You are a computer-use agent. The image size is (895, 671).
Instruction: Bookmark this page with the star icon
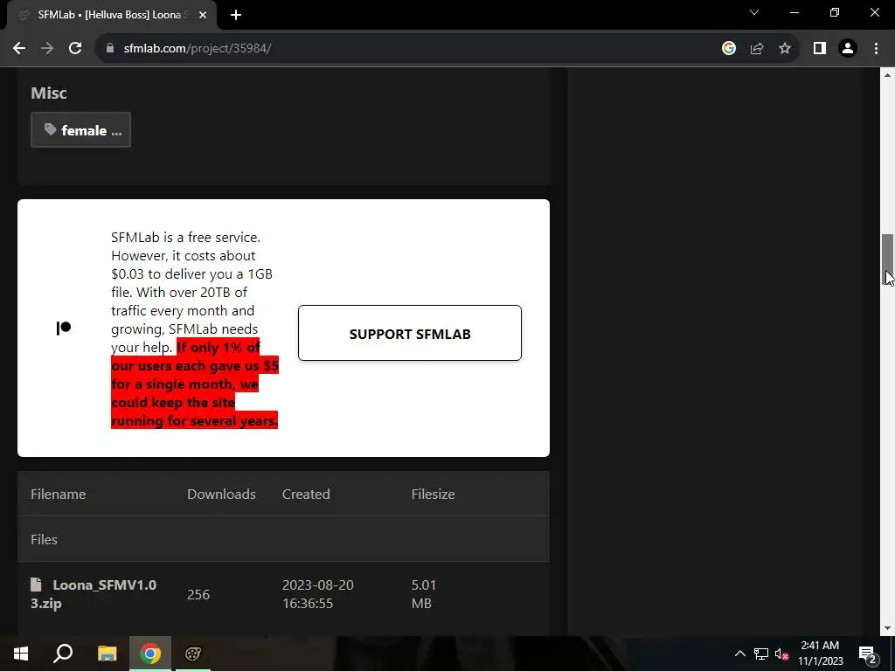click(x=785, y=49)
